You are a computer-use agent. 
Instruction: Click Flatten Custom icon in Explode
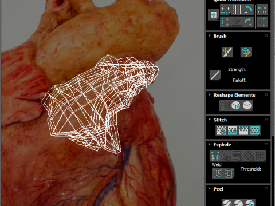click(260, 156)
